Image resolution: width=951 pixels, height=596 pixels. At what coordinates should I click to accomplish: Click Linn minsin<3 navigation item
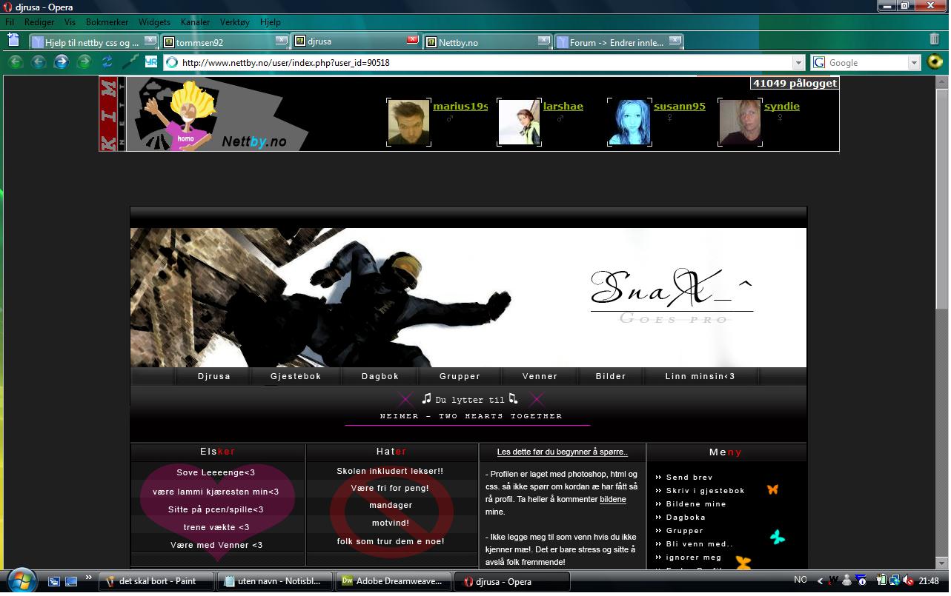(x=700, y=376)
